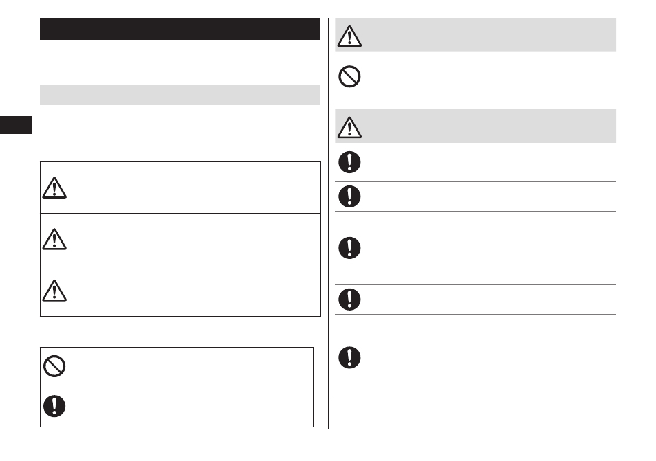Click the warning triangle in the second right gray header
This screenshot has height=461, width=656.
click(349, 127)
